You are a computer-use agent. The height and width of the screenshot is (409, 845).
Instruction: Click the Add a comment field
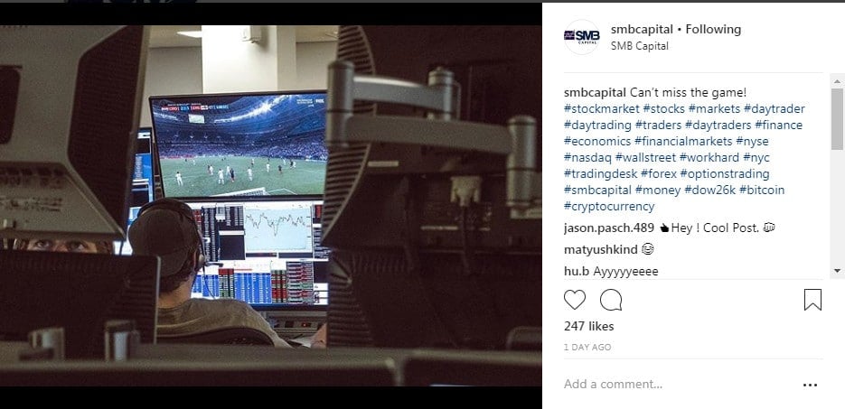[x=679, y=385]
